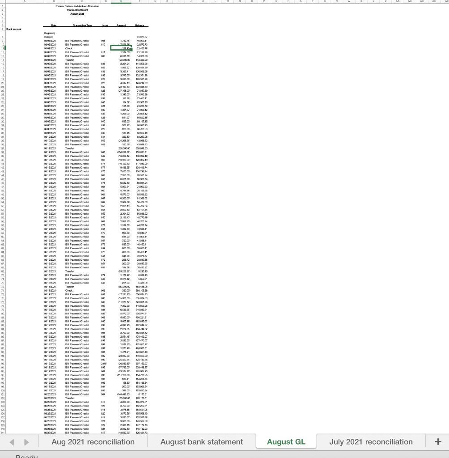Click the 'Amount' heading cell
The width and height of the screenshot is (449, 458).
point(121,25)
